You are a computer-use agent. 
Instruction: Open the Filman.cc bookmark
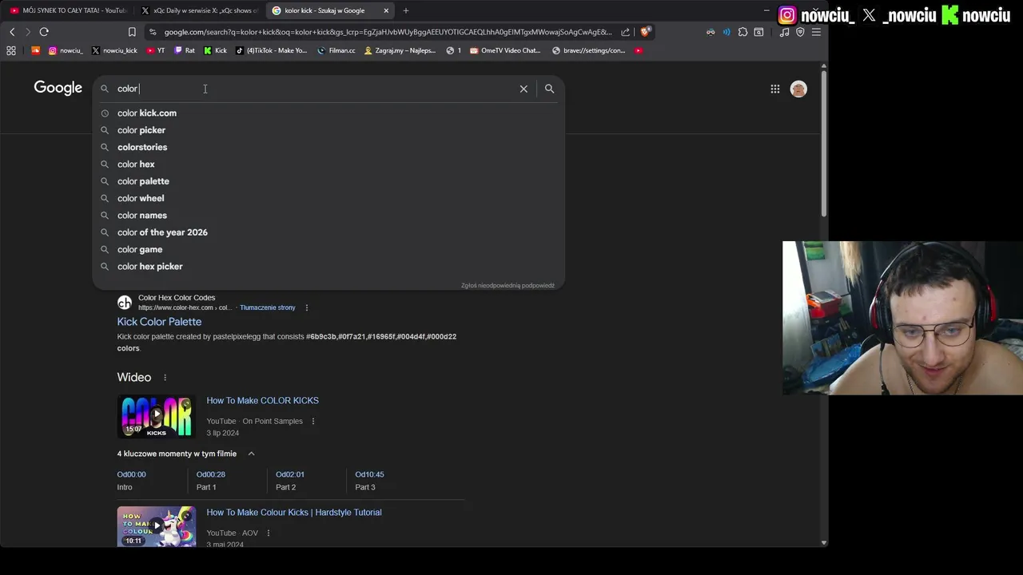point(336,50)
